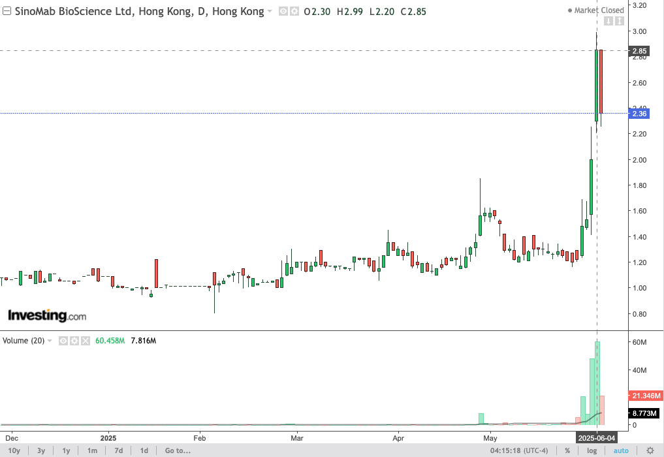Click the tall red candle on the 2.85 line

[601, 82]
